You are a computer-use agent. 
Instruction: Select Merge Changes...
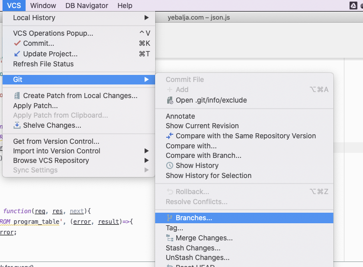coord(244,238)
